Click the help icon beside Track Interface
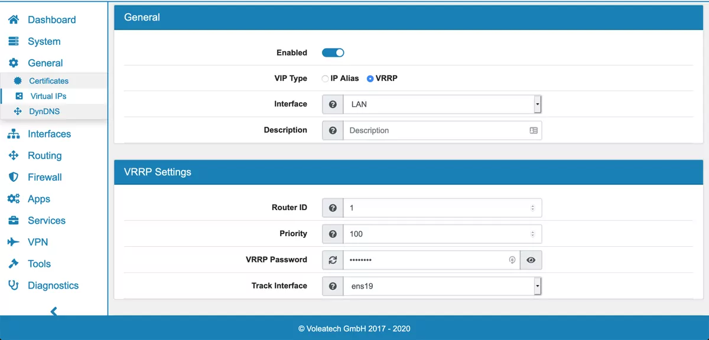Image resolution: width=709 pixels, height=340 pixels. (332, 286)
